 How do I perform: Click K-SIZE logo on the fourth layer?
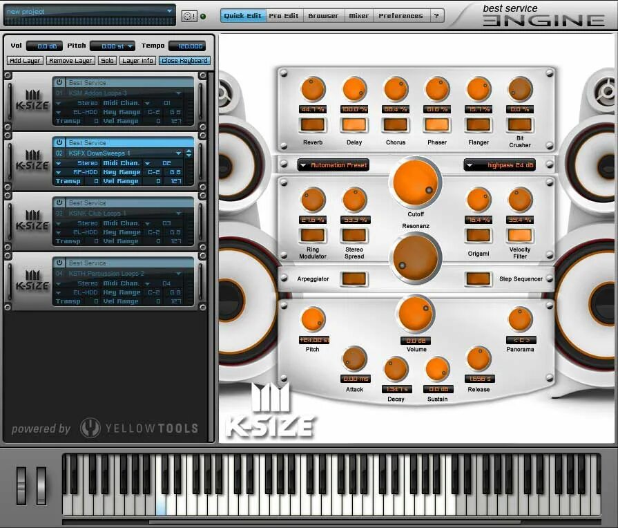coord(32,281)
